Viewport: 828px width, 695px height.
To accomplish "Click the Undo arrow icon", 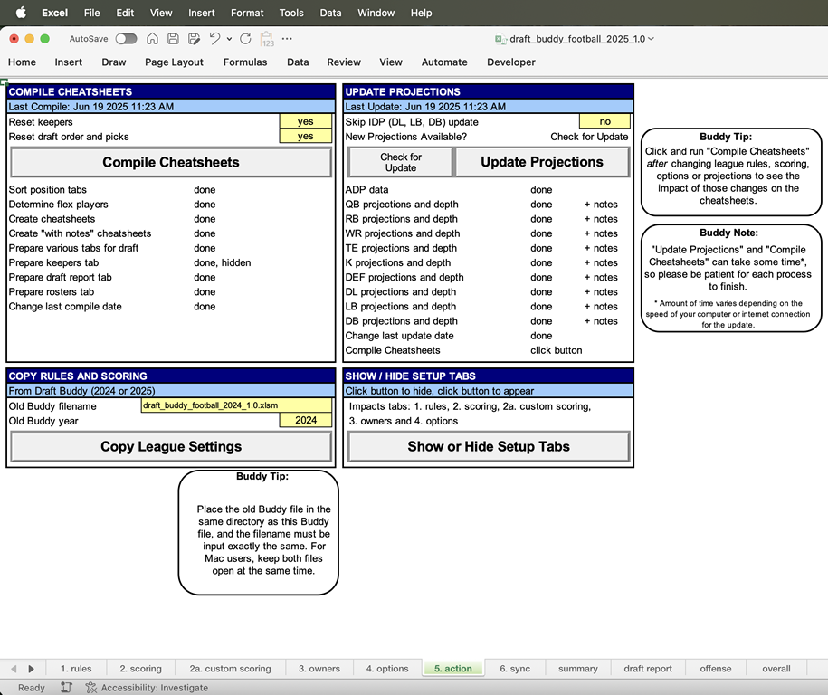I will pyautogui.click(x=214, y=39).
